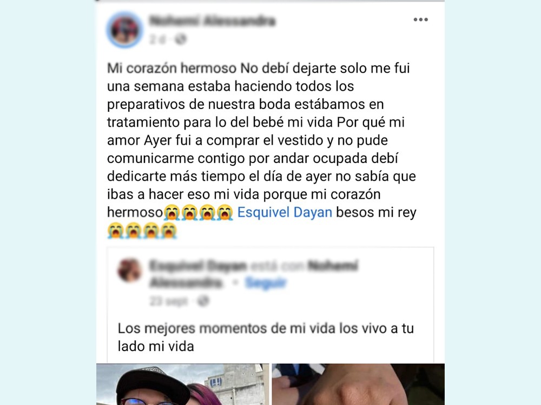Open the post author's blurred profile picture

pyautogui.click(x=124, y=30)
